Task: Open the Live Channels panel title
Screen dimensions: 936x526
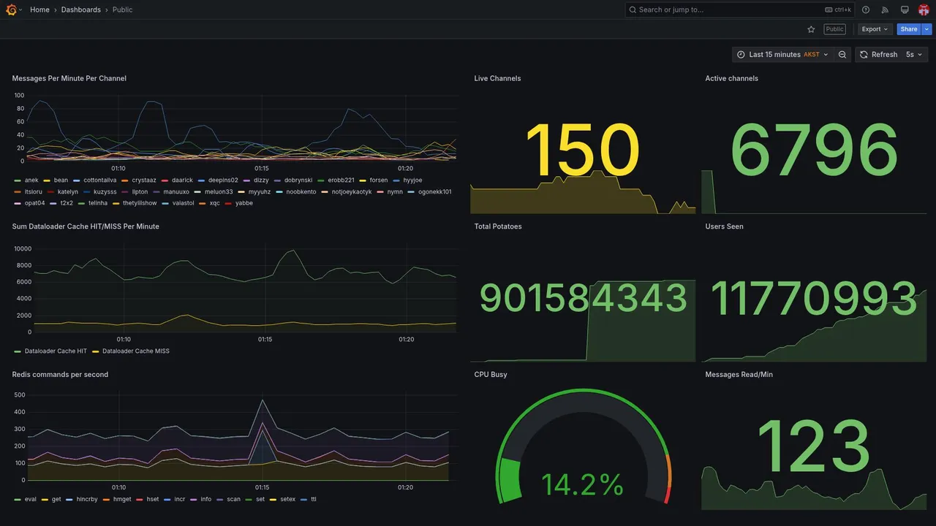Action: pos(497,78)
